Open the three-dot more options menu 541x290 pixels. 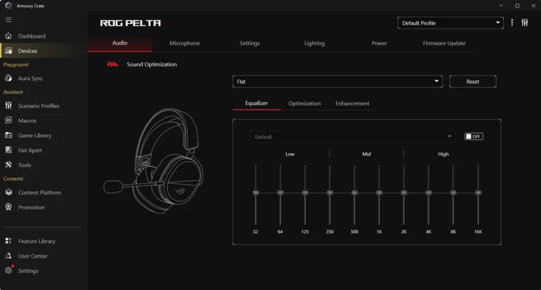pos(512,23)
